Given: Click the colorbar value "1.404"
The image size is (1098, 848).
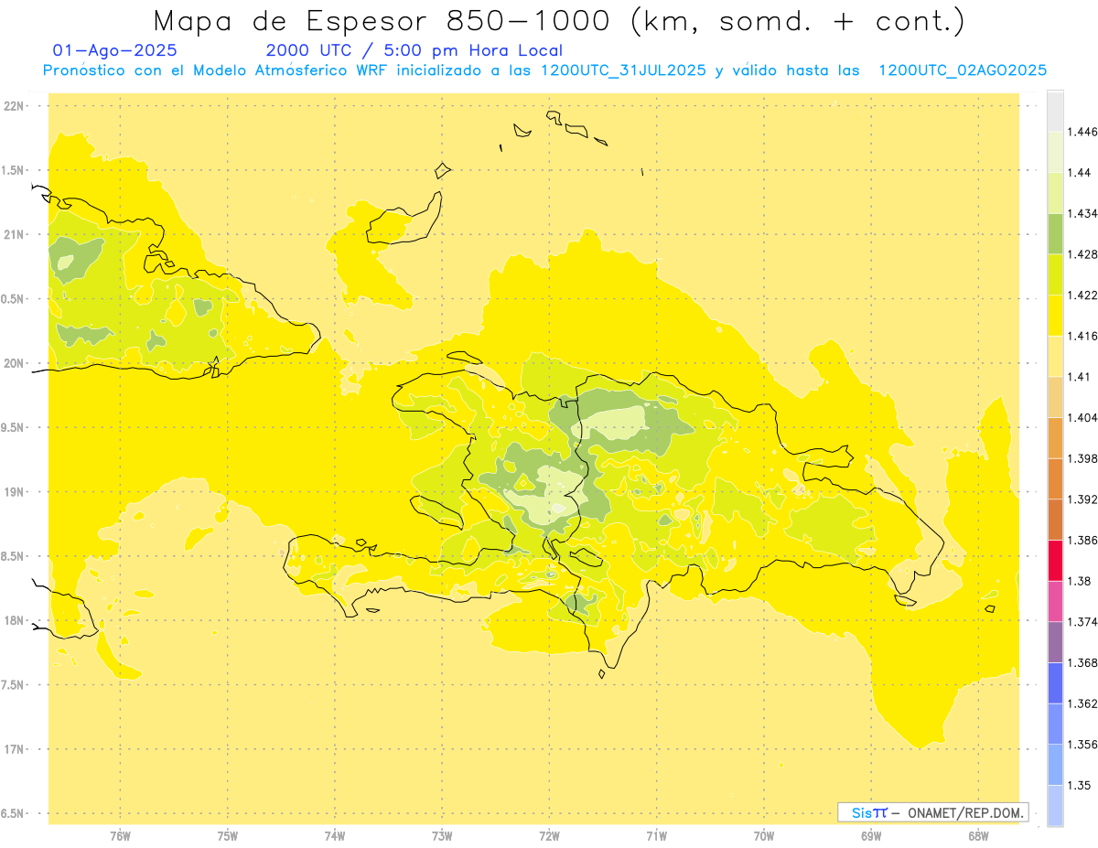Looking at the screenshot, I should (x=1082, y=418).
